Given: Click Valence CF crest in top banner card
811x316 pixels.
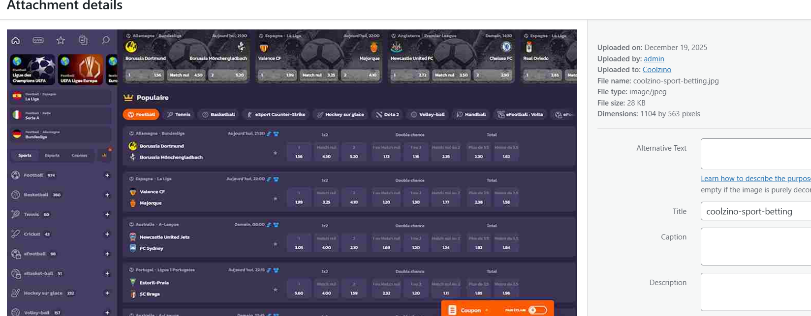Looking at the screenshot, I should [x=264, y=48].
